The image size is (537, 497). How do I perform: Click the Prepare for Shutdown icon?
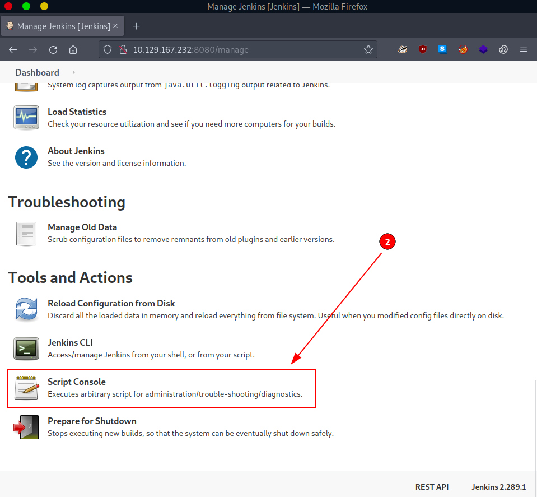26,427
